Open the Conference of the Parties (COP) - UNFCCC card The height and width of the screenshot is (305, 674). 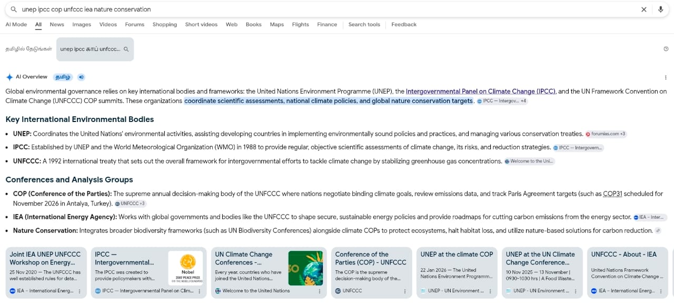tap(371, 273)
